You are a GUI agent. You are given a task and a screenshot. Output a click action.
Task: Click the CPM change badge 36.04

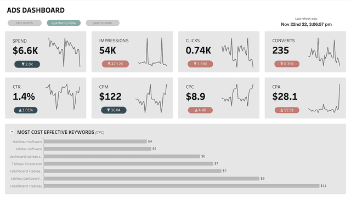coord(114,110)
